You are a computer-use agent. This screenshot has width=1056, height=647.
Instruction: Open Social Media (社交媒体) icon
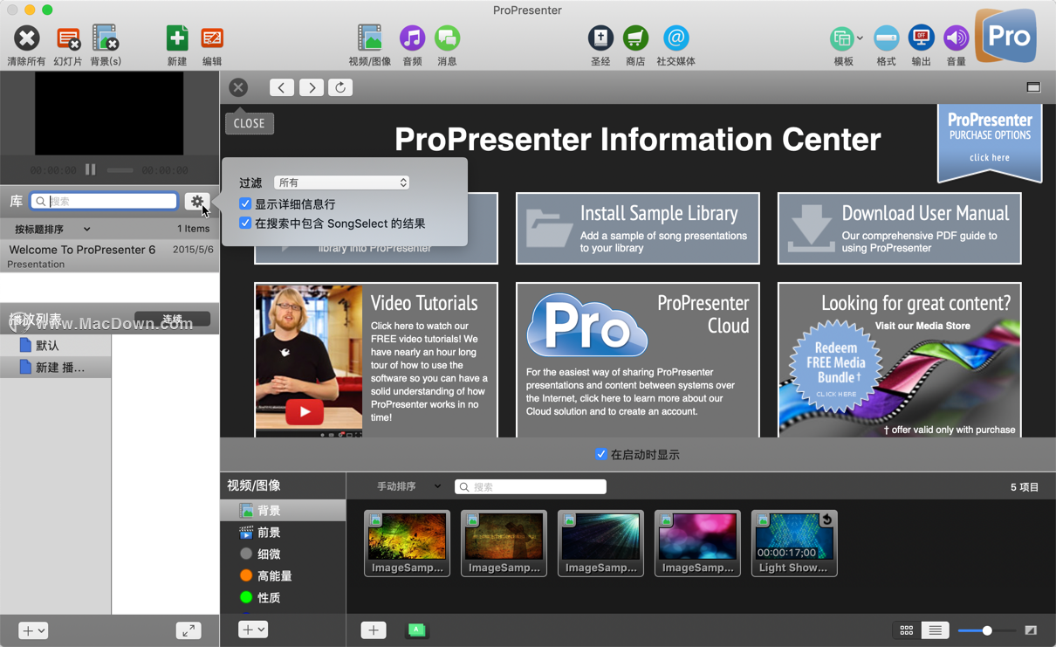(675, 38)
